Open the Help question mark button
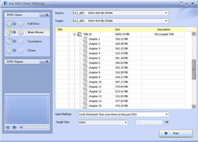The image size is (198, 142). click(181, 4)
